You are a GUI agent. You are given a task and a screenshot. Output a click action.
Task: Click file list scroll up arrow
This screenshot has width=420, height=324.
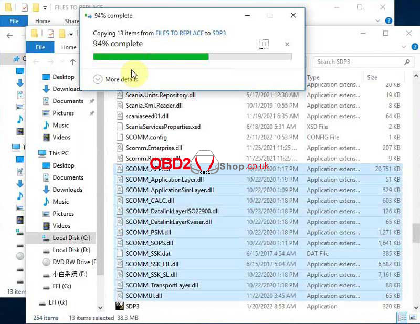coord(416,76)
